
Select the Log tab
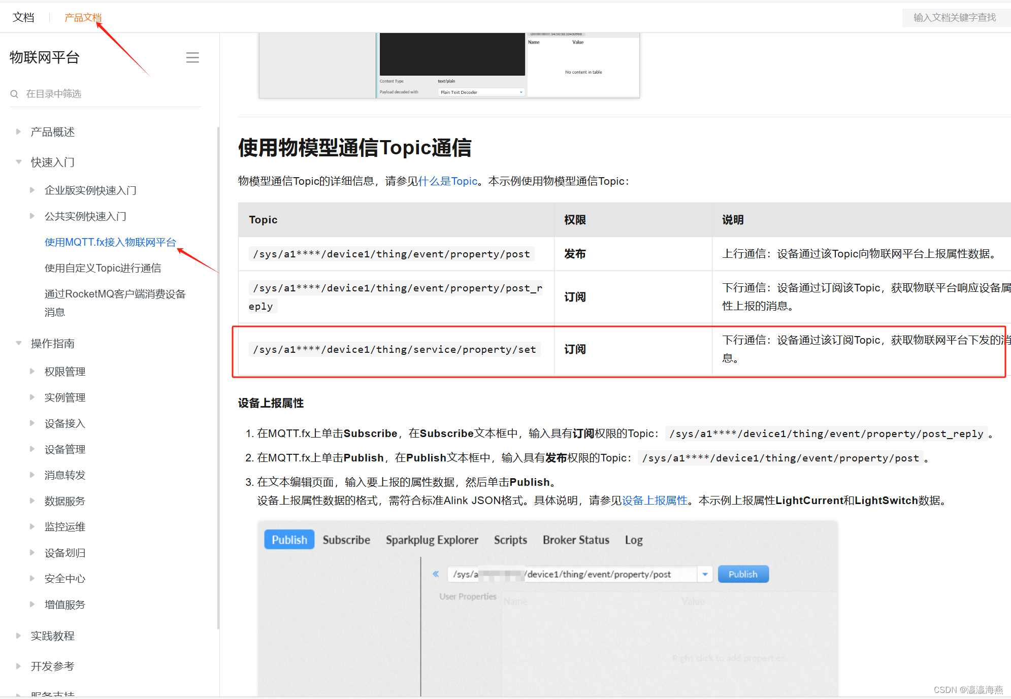(x=633, y=540)
